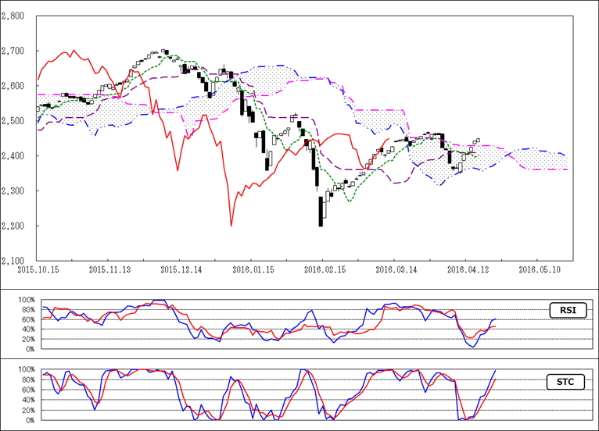The image size is (599, 431).
Task: Select the 2016.01.15 date axis label
Action: pos(252,269)
